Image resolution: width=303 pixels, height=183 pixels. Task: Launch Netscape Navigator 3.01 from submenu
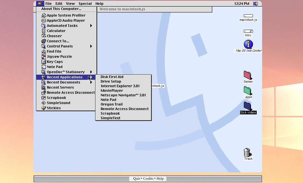click(x=123, y=95)
